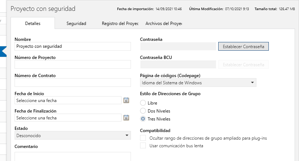The image size is (299, 161).
Task: Select the Tres Niveles radio option
Action: pyautogui.click(x=143, y=119)
